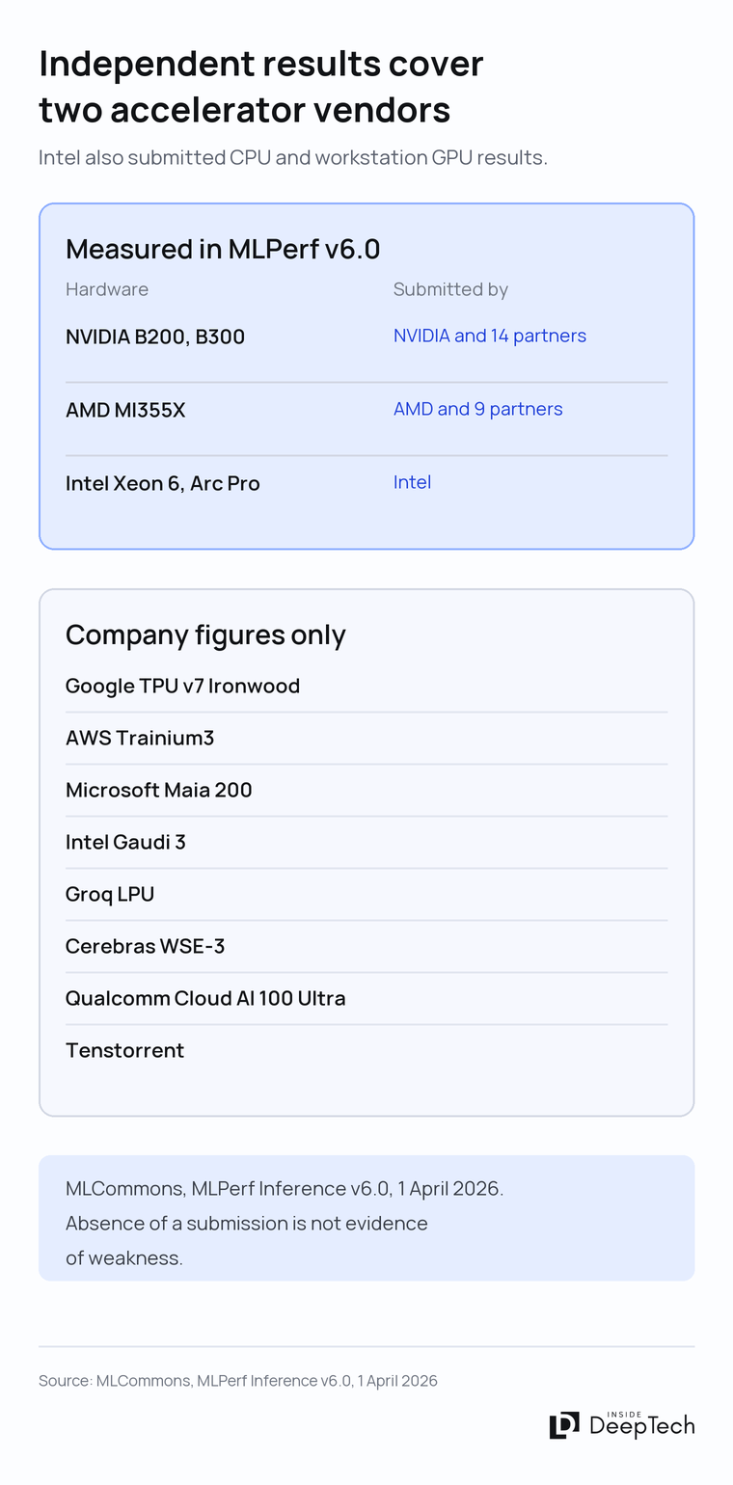The width and height of the screenshot is (733, 1485).
Task: Click the 'Submitted by' column header
Action: coord(450,289)
